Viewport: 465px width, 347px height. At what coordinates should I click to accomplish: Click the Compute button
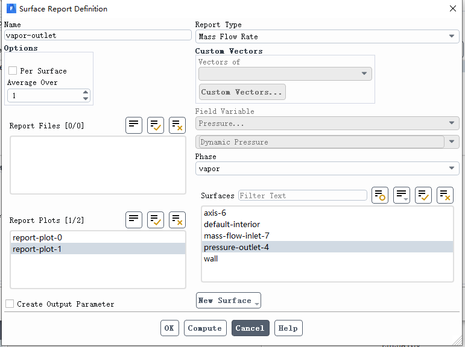point(205,328)
